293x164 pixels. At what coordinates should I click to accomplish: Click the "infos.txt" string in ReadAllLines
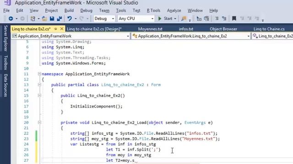point(200,133)
